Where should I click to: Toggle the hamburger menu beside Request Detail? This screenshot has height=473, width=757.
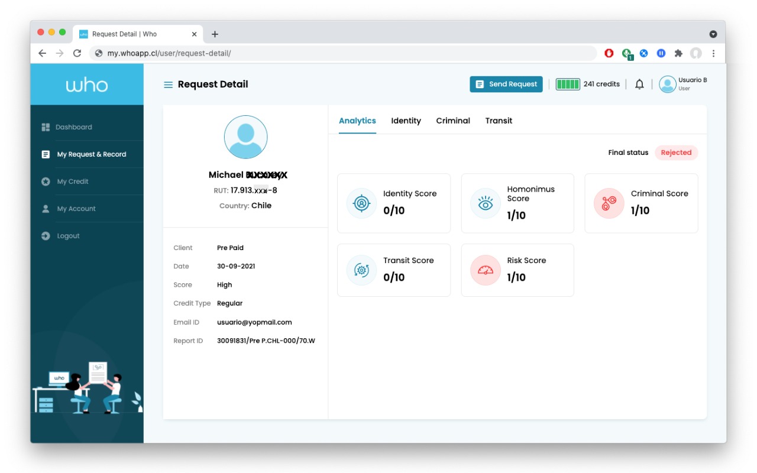[x=168, y=85]
